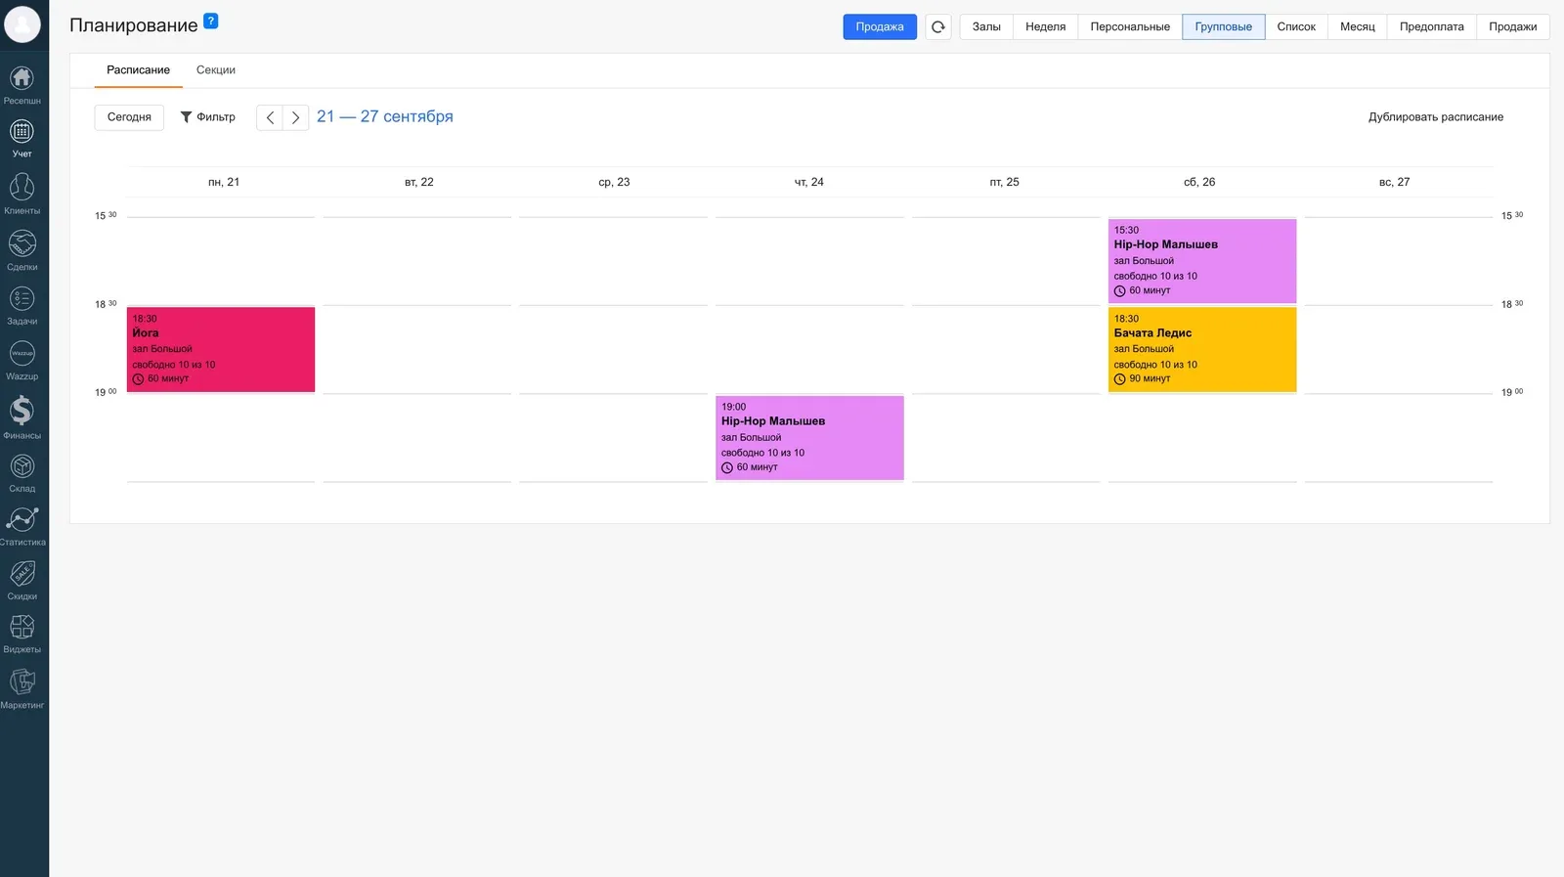Open the Статистика chart icon
1564x877 pixels.
[22, 519]
